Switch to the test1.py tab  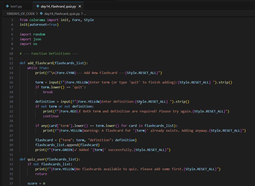tap(16, 6)
